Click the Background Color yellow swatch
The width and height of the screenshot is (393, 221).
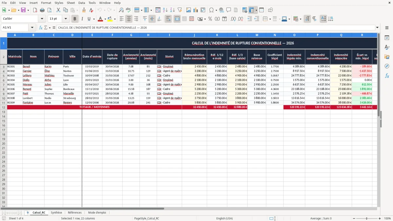coord(110,19)
